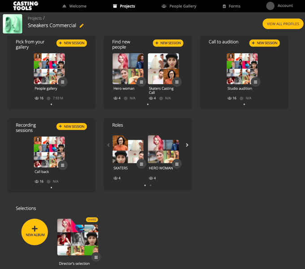The width and height of the screenshot is (305, 269).
Task: Open menu icon on SKATERS role
Action: coord(141,164)
